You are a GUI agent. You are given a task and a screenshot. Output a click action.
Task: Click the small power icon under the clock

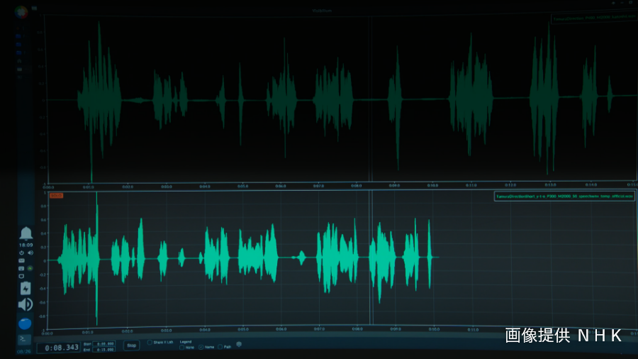pyautogui.click(x=21, y=253)
